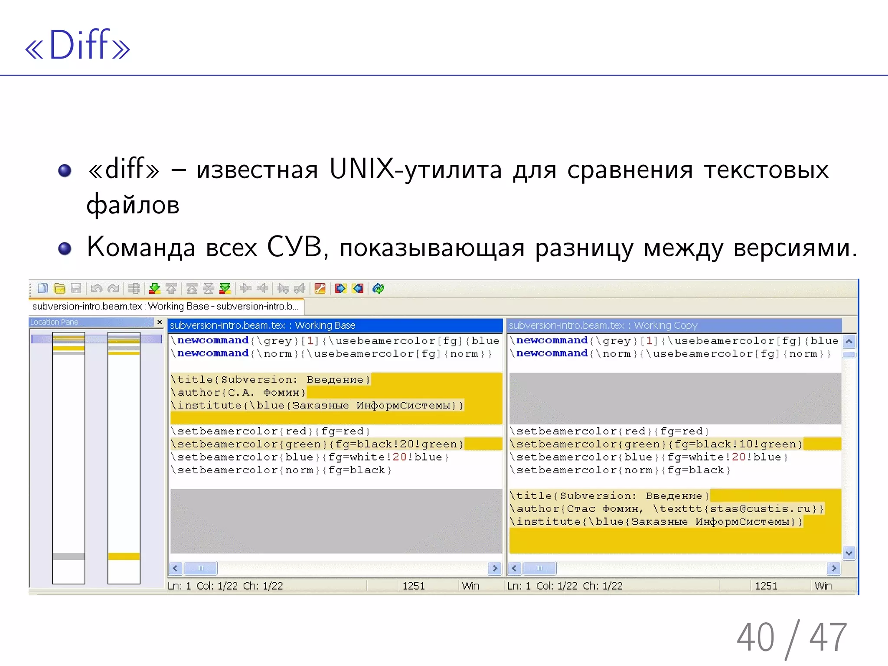Viewport: 888px width, 666px height.
Task: Click fg=black!10!green line in right pane
Action: [656, 444]
